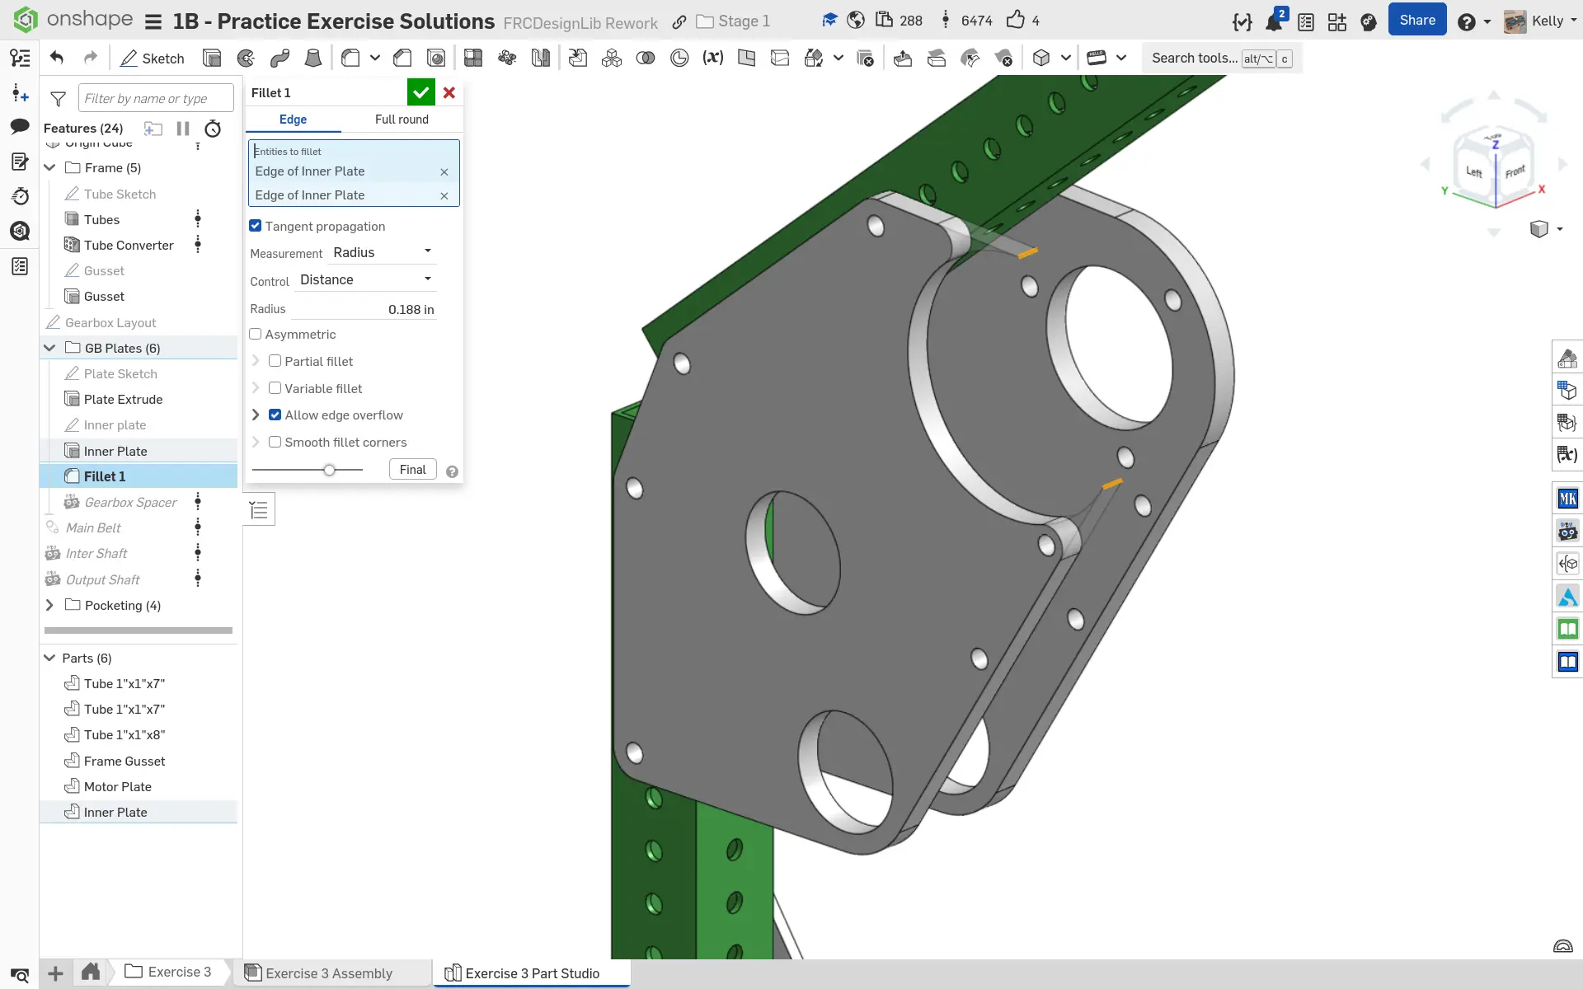This screenshot has height=989, width=1583.
Task: Uncheck Tangent propagation
Action: [256, 226]
